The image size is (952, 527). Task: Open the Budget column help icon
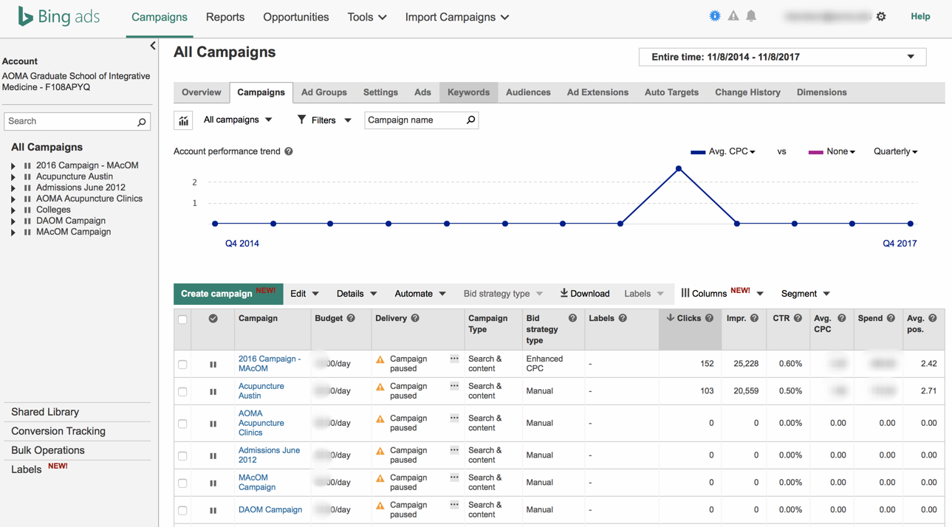click(x=351, y=318)
